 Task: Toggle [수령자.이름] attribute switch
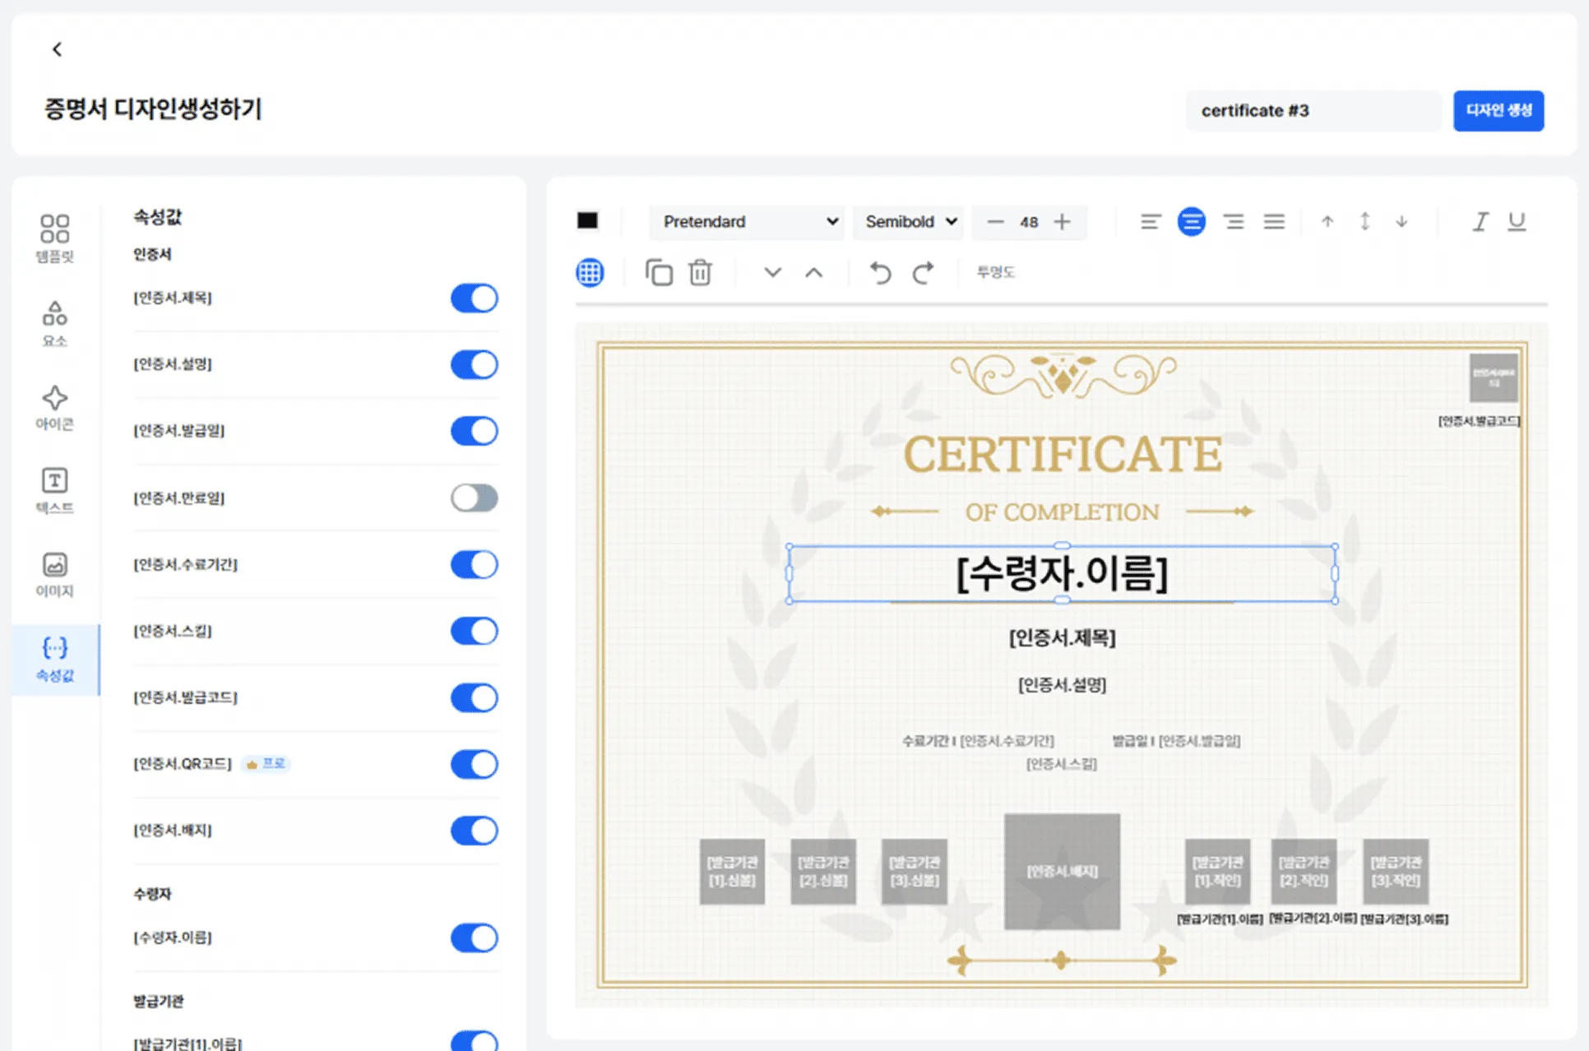click(475, 938)
